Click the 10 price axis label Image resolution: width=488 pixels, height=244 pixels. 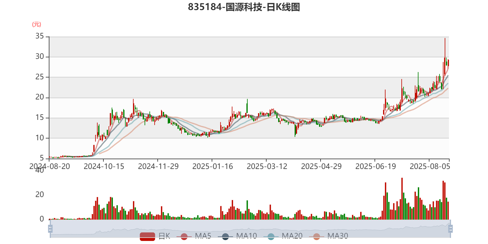coord(40,138)
